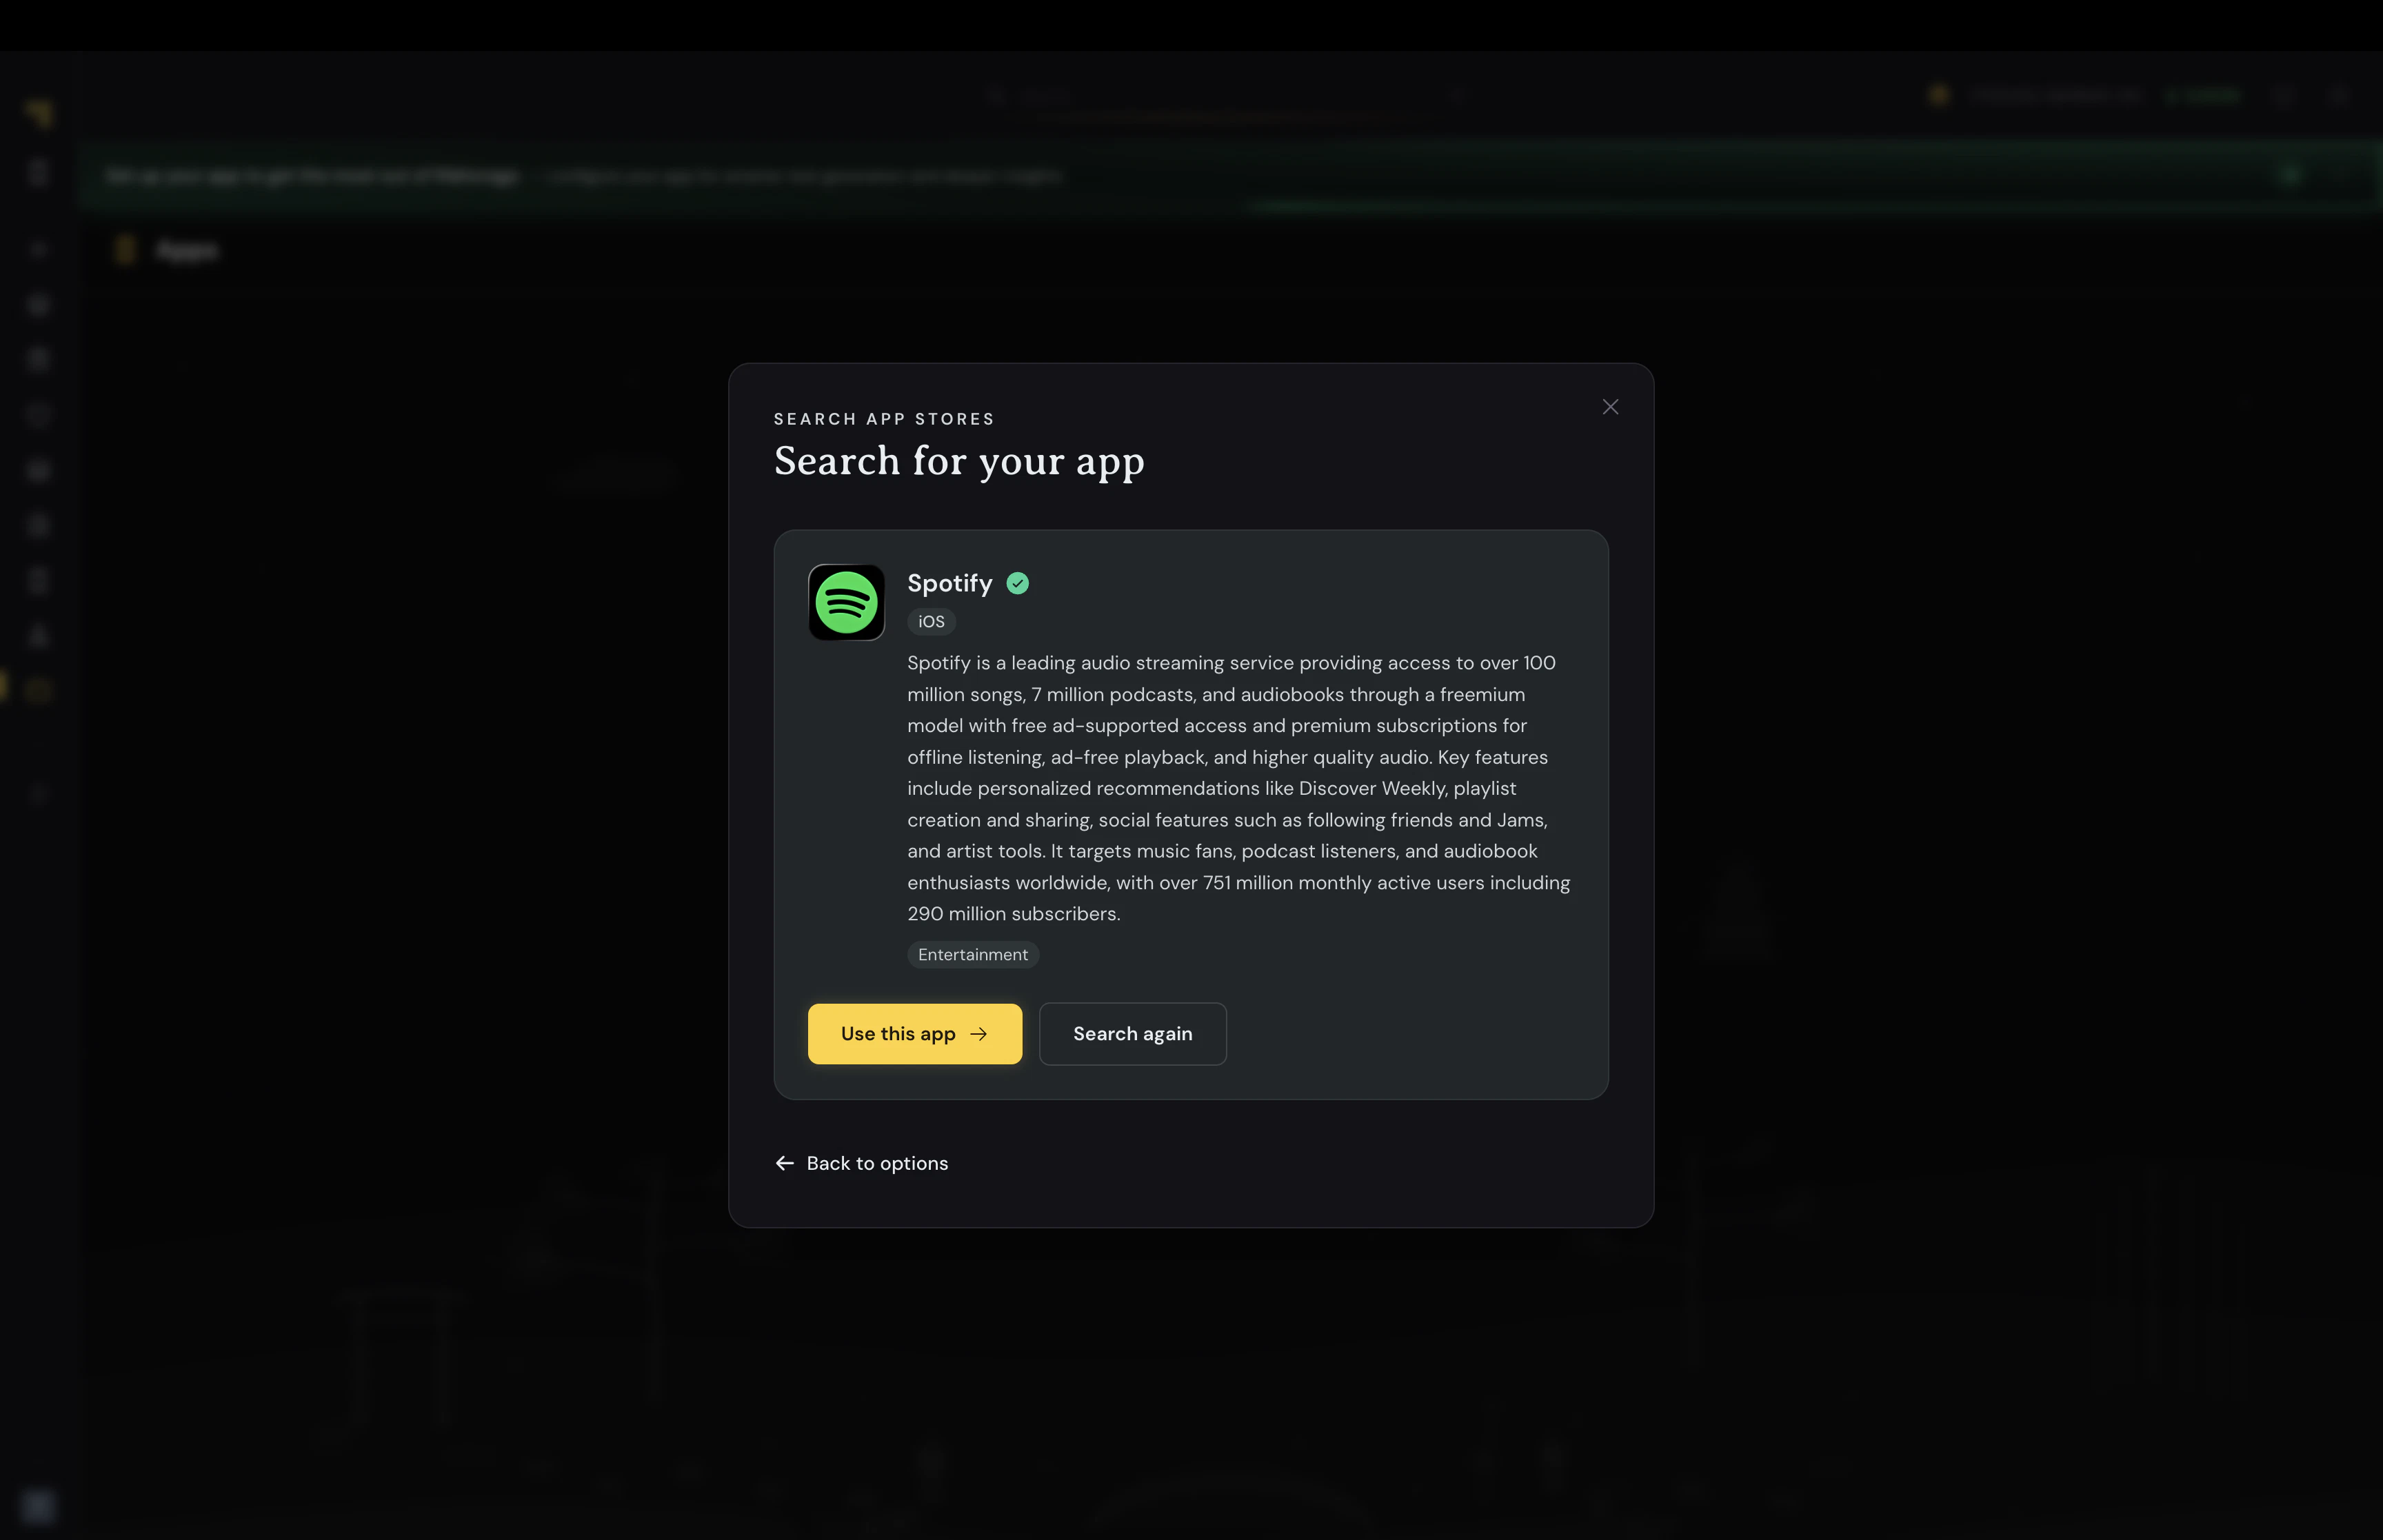Click the arrow inside Use this app
Viewport: 2383px width, 1540px height.
[x=978, y=1034]
